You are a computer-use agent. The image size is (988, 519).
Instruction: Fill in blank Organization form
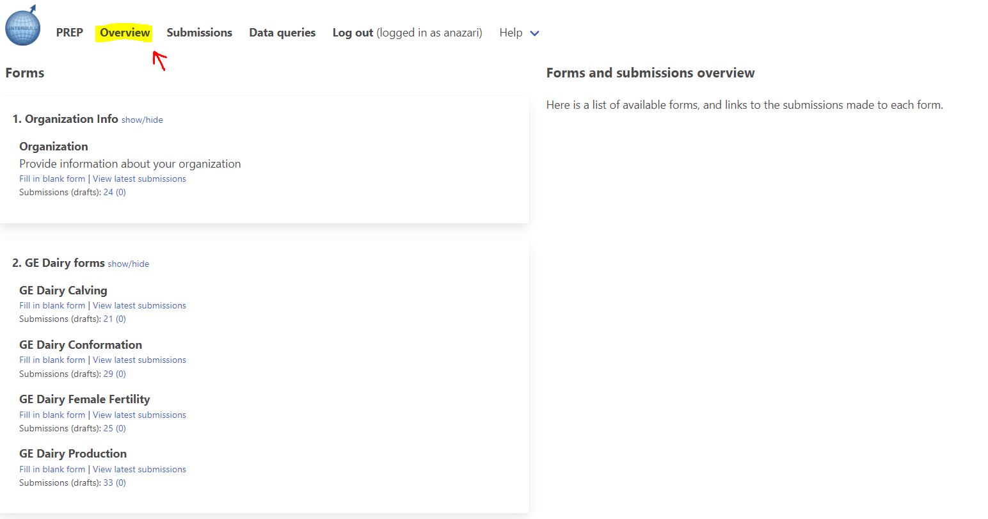pyautogui.click(x=52, y=179)
